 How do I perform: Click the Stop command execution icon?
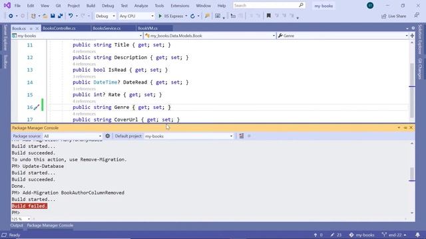click(x=249, y=136)
